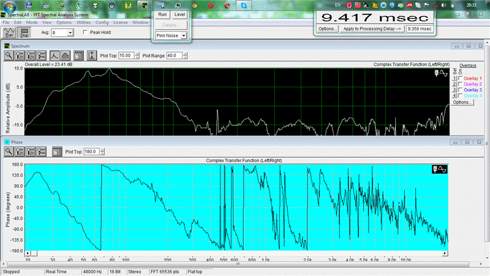
Task: Select Spectrum zoom magnifier tool
Action: 9,56
